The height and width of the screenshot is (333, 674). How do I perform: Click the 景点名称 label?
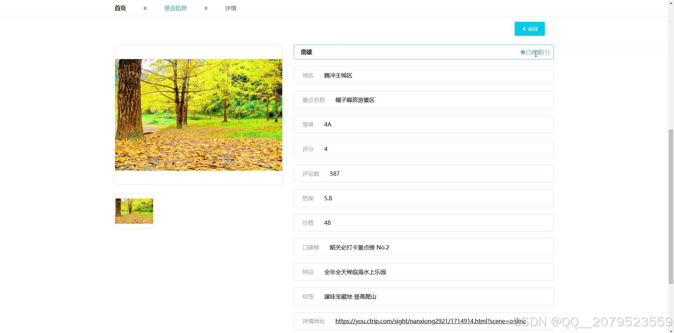313,100
